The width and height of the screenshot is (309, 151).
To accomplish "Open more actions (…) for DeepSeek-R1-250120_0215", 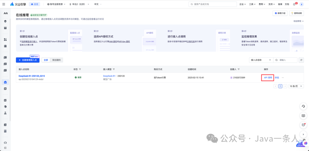I will coord(283,78).
